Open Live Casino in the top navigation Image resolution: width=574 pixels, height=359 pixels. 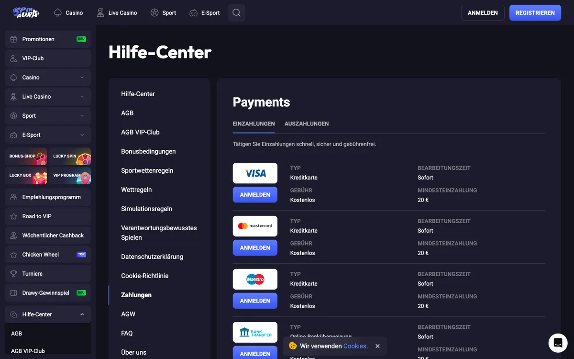coord(117,13)
